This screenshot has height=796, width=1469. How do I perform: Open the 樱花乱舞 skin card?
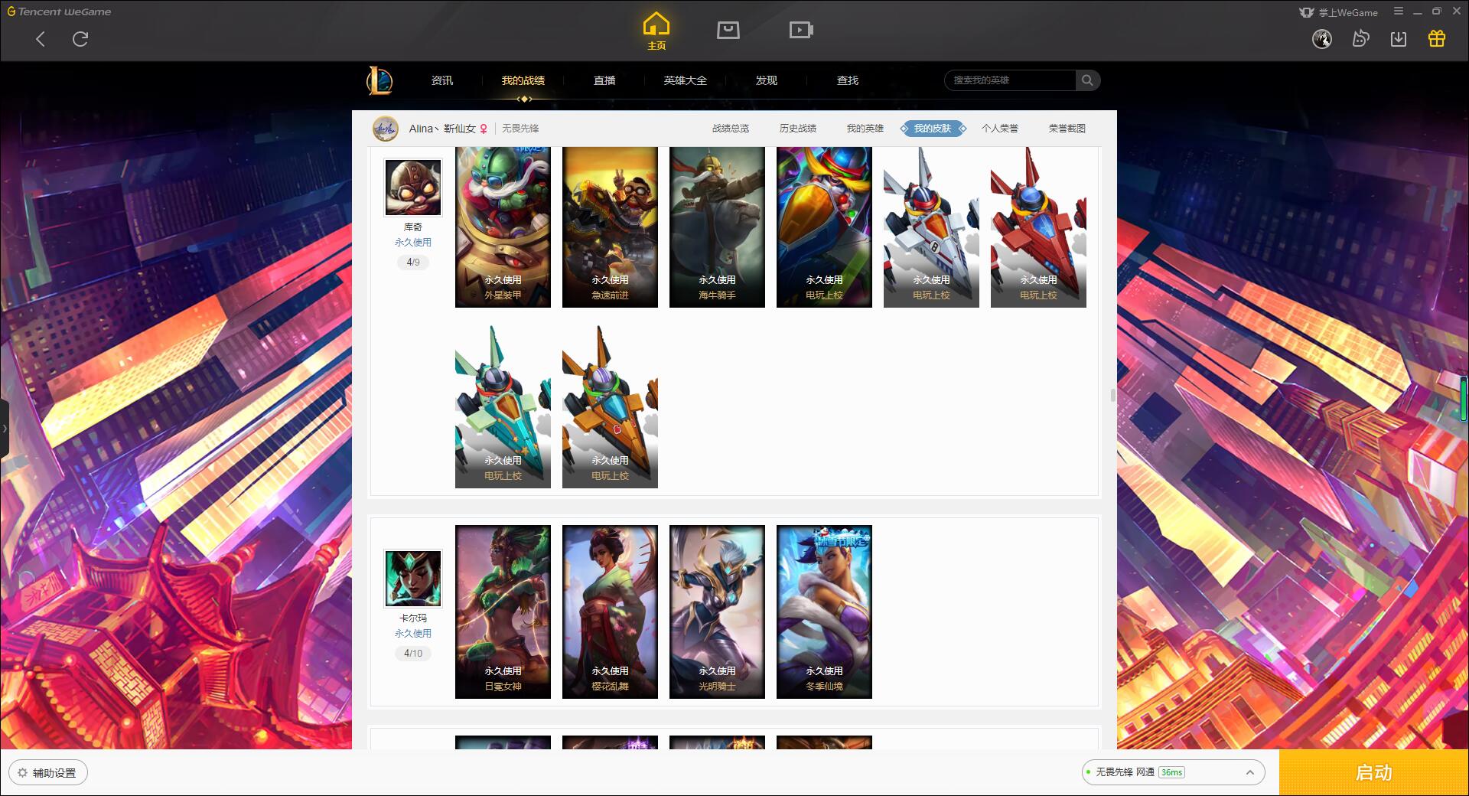(610, 612)
